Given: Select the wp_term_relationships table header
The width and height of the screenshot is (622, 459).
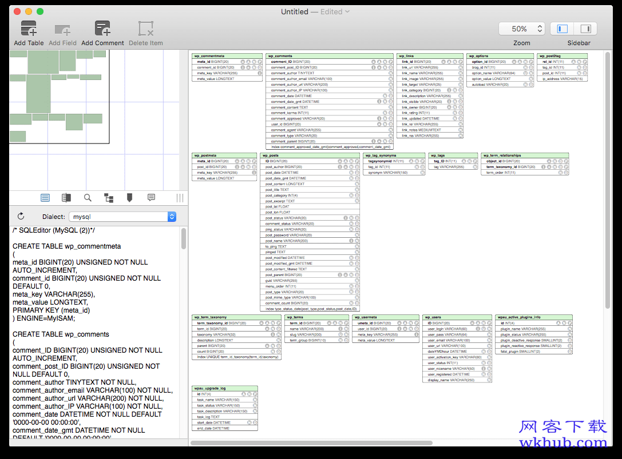Looking at the screenshot, I should (525, 155).
